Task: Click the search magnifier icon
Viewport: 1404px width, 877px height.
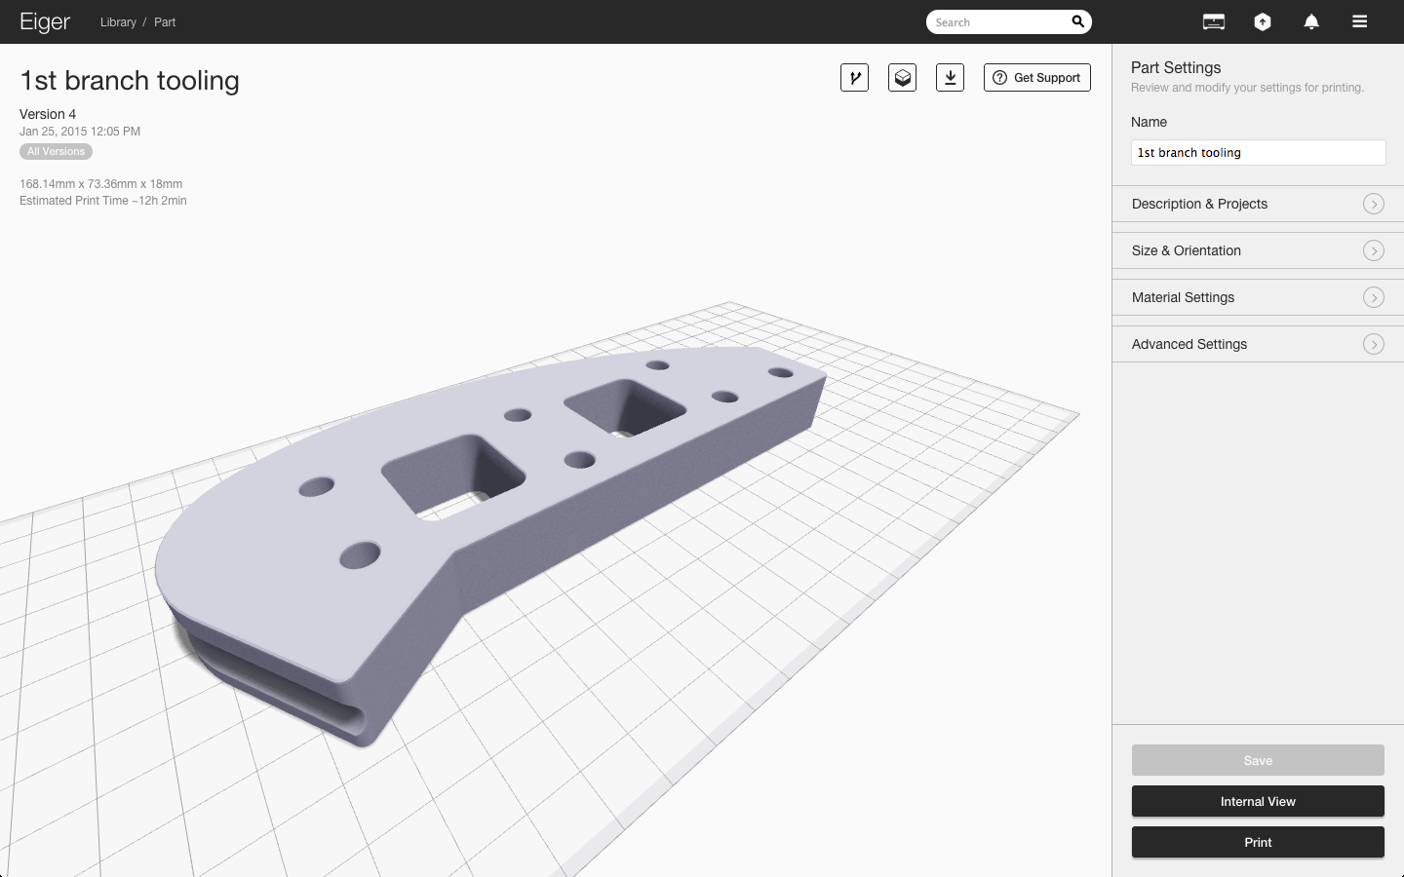Action: coord(1077,21)
